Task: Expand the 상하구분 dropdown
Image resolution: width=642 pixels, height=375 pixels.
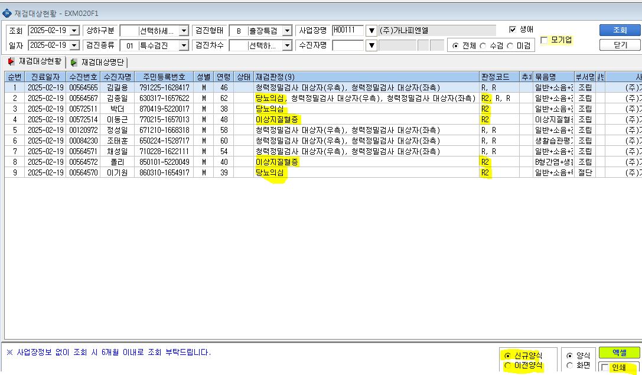Action: click(x=184, y=31)
